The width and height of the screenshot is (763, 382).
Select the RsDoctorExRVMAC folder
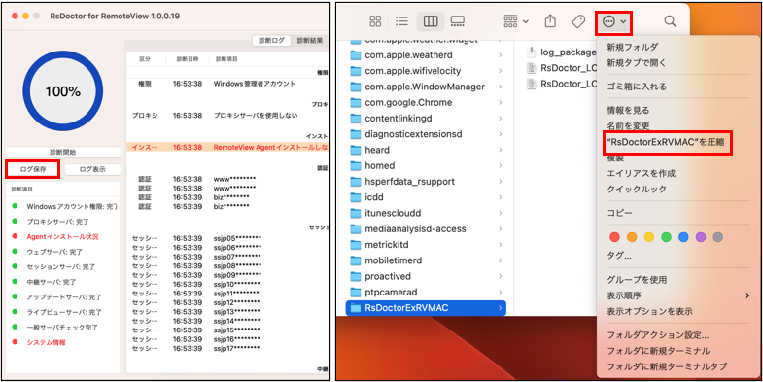click(426, 308)
